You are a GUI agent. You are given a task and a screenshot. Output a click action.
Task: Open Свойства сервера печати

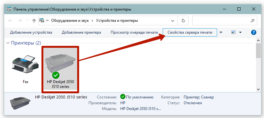click(x=190, y=32)
